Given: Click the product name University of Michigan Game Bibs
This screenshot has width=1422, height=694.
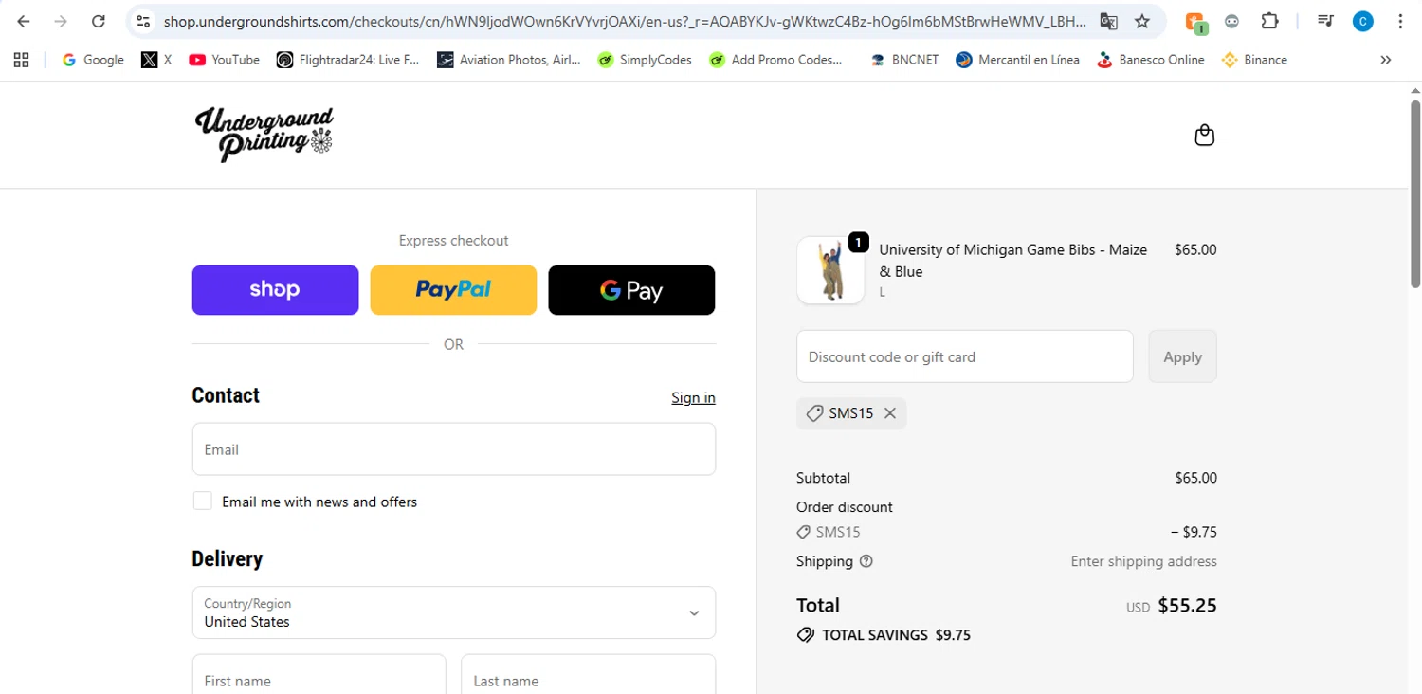Looking at the screenshot, I should (x=1012, y=261).
